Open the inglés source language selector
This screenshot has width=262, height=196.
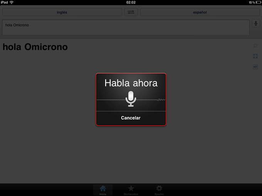pos(62,12)
